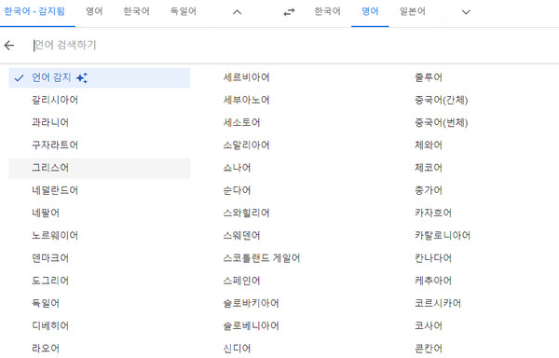Pick 순다어 as the language
The width and height of the screenshot is (559, 358).
coord(237,190)
